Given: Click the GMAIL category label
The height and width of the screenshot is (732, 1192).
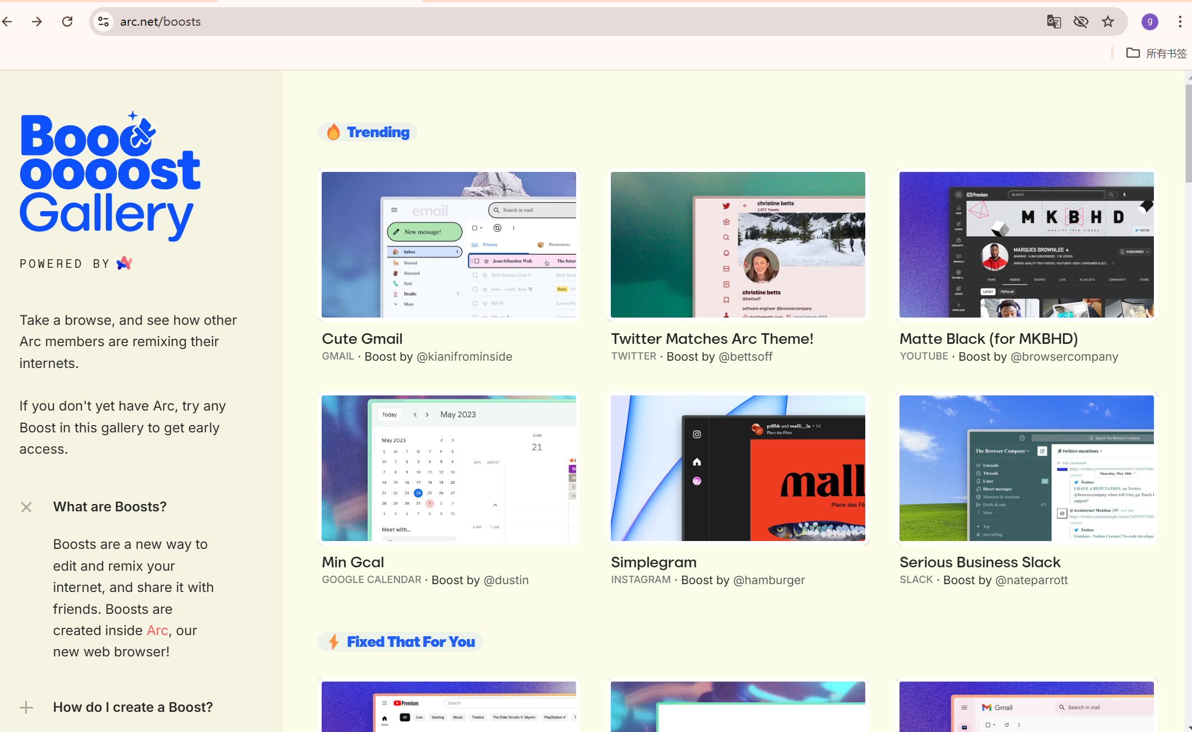Looking at the screenshot, I should [x=338, y=356].
